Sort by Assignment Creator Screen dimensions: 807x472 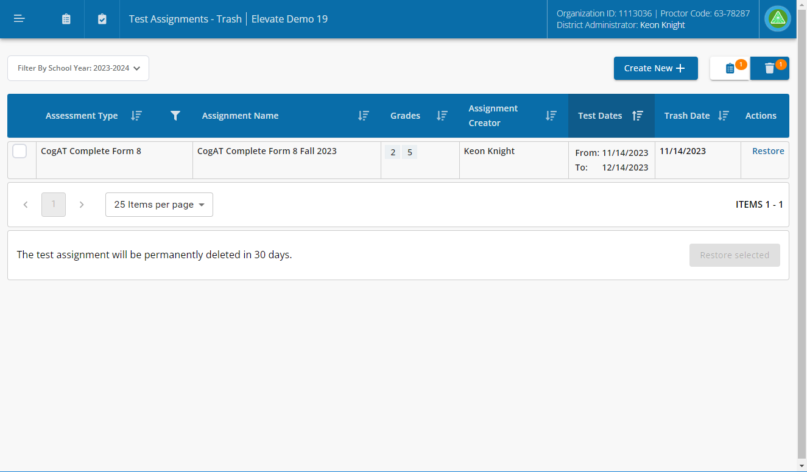coord(551,115)
